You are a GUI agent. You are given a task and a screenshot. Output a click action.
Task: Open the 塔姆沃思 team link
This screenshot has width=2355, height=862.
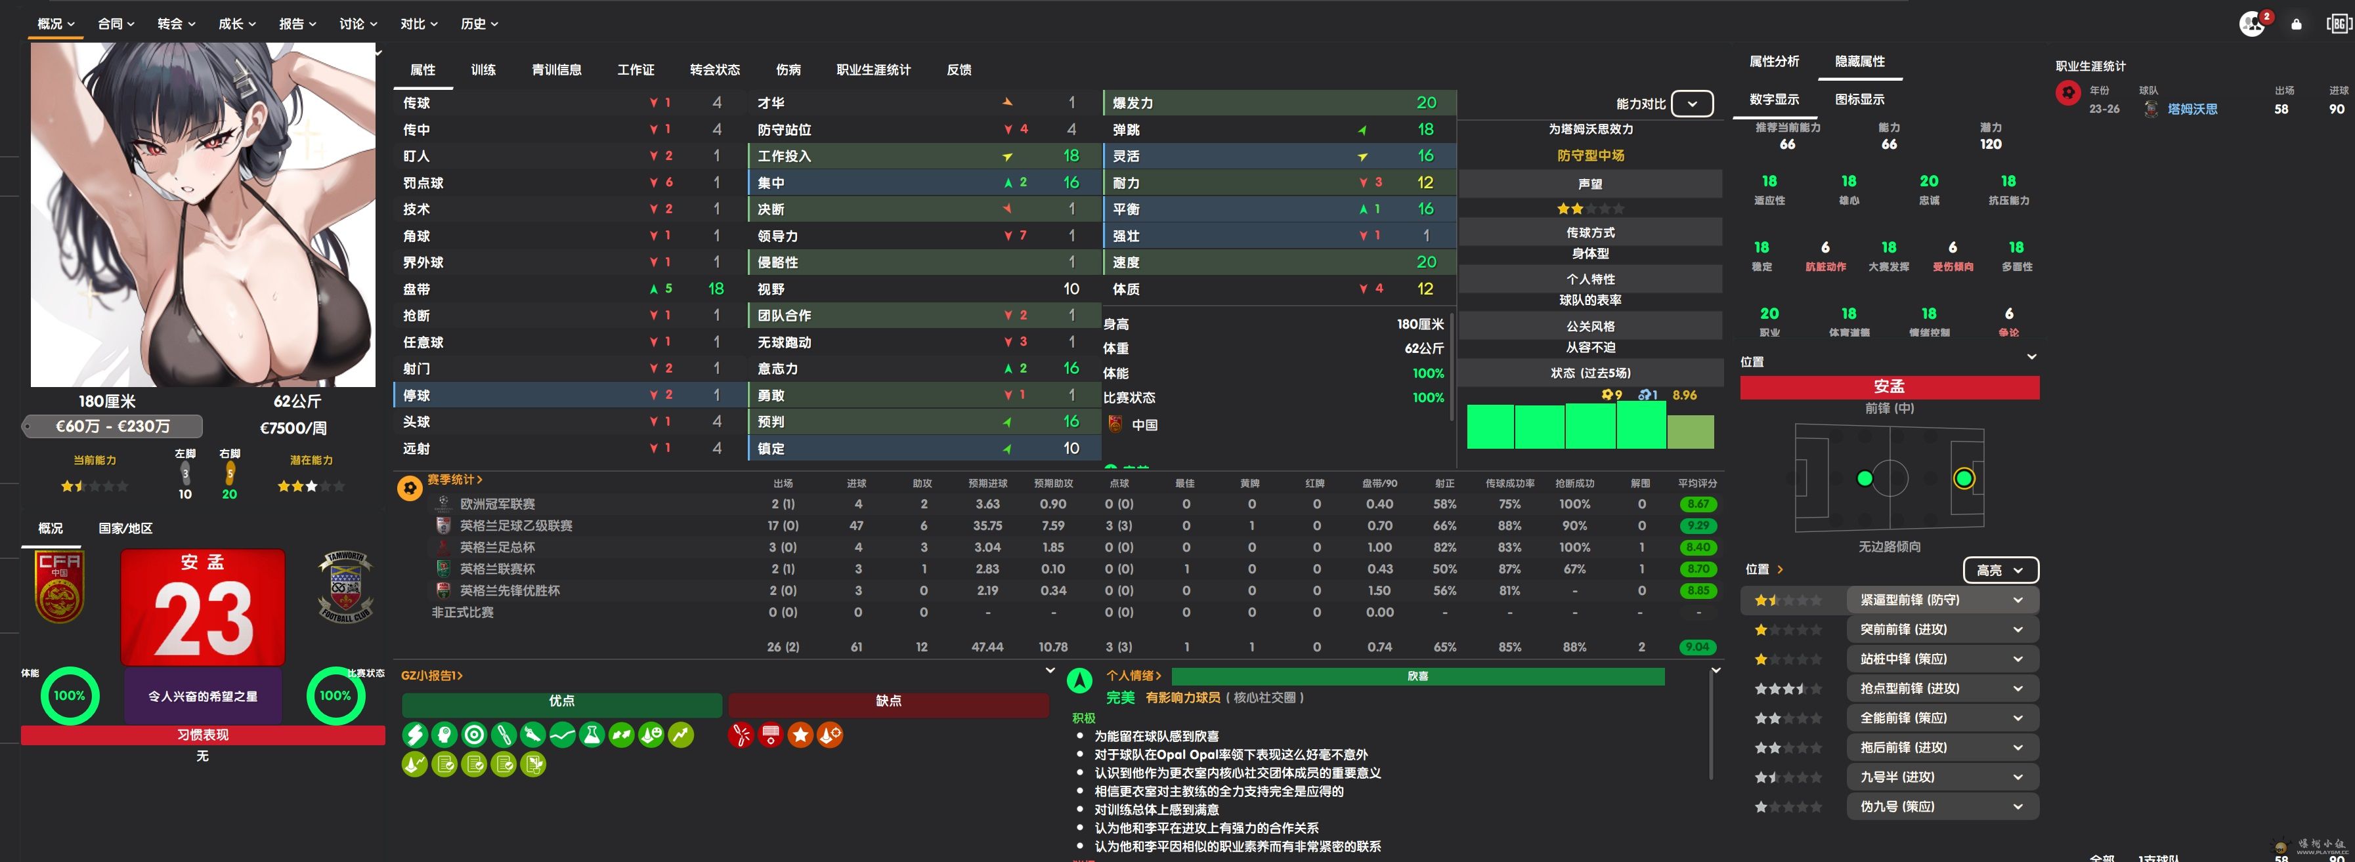(x=2192, y=109)
